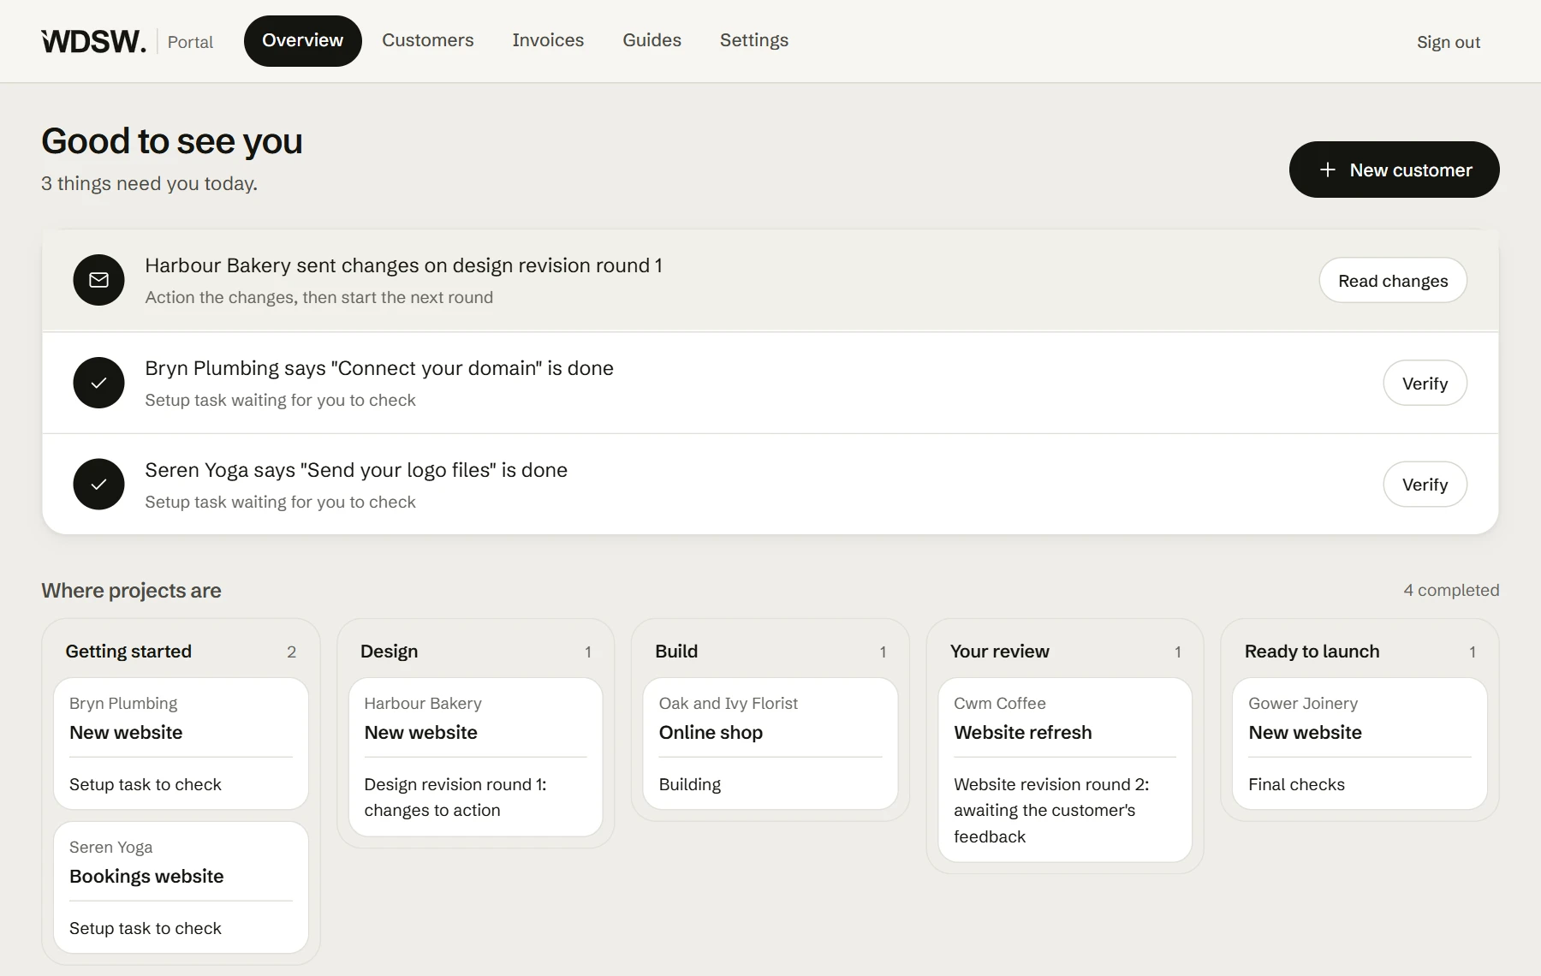
Task: Click the 3 things need you today text
Action: point(149,183)
